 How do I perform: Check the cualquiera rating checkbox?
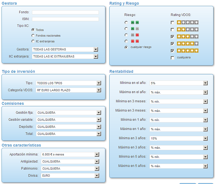click(x=173, y=58)
